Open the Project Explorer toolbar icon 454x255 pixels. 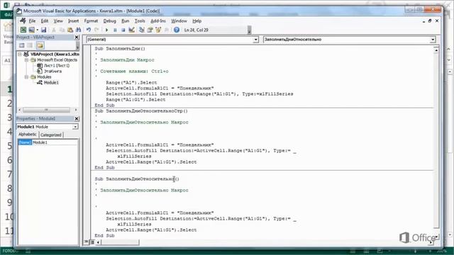(x=142, y=30)
